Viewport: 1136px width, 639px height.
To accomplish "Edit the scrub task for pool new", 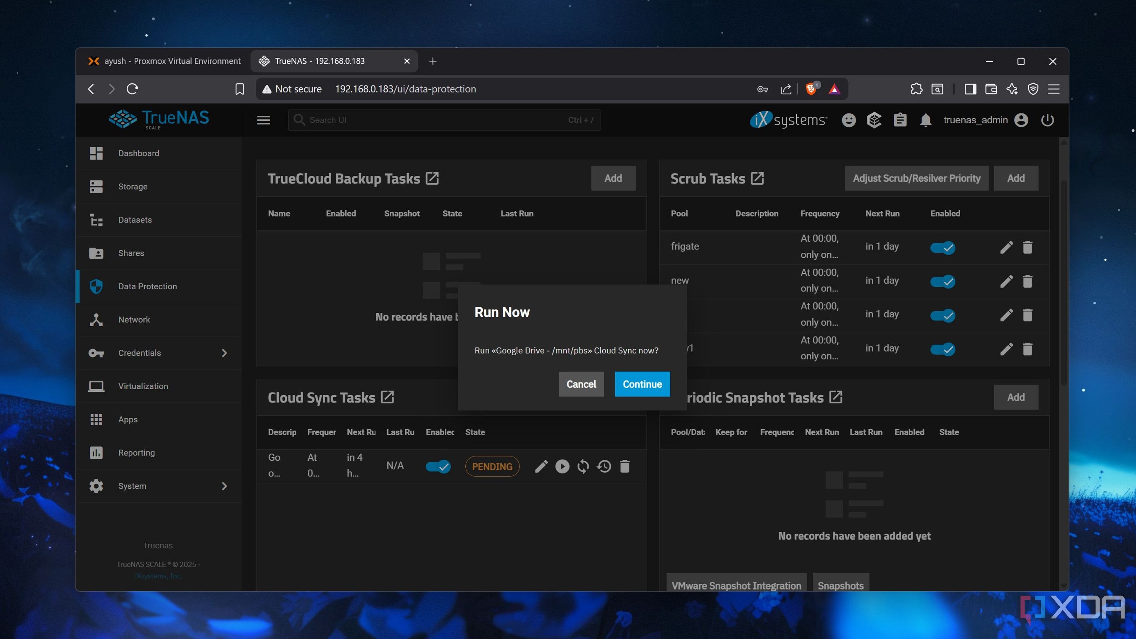I will 1006,281.
